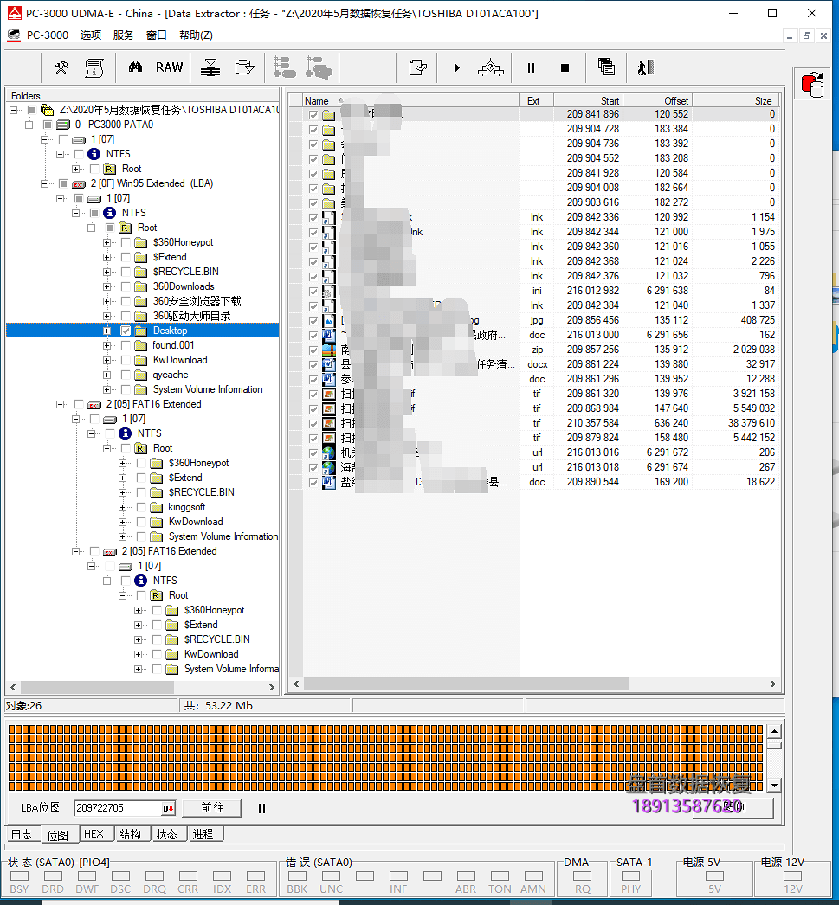
Task: Open the binoculars search icon
Action: coord(135,67)
